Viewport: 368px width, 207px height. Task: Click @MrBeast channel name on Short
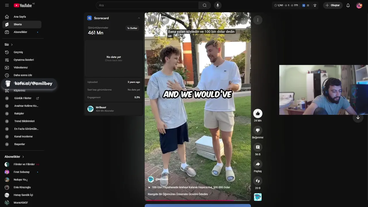[162, 179]
